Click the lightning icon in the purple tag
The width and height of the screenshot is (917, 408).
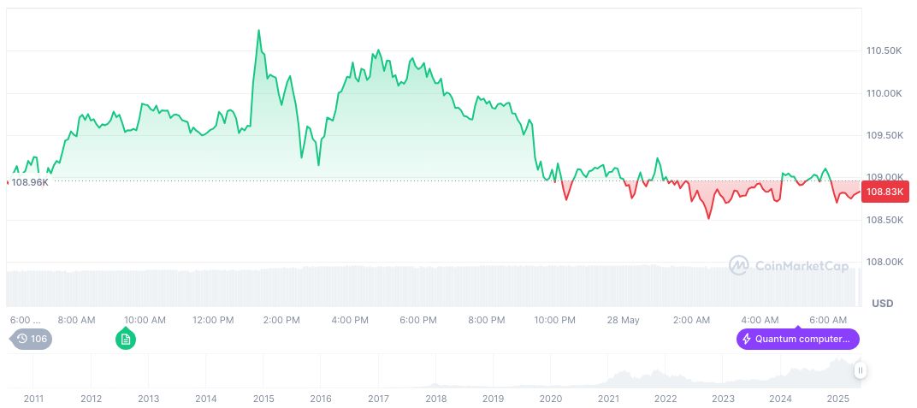tap(747, 340)
